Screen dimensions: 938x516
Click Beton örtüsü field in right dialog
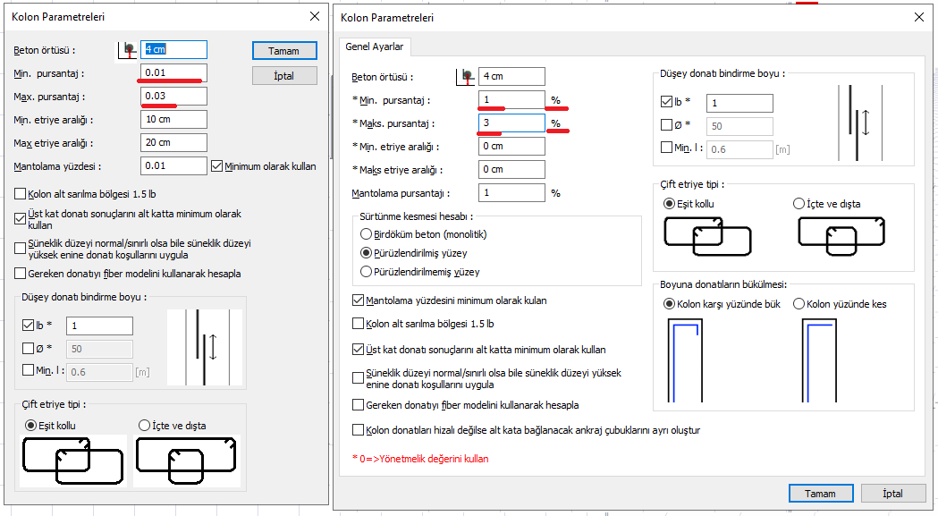pyautogui.click(x=512, y=77)
